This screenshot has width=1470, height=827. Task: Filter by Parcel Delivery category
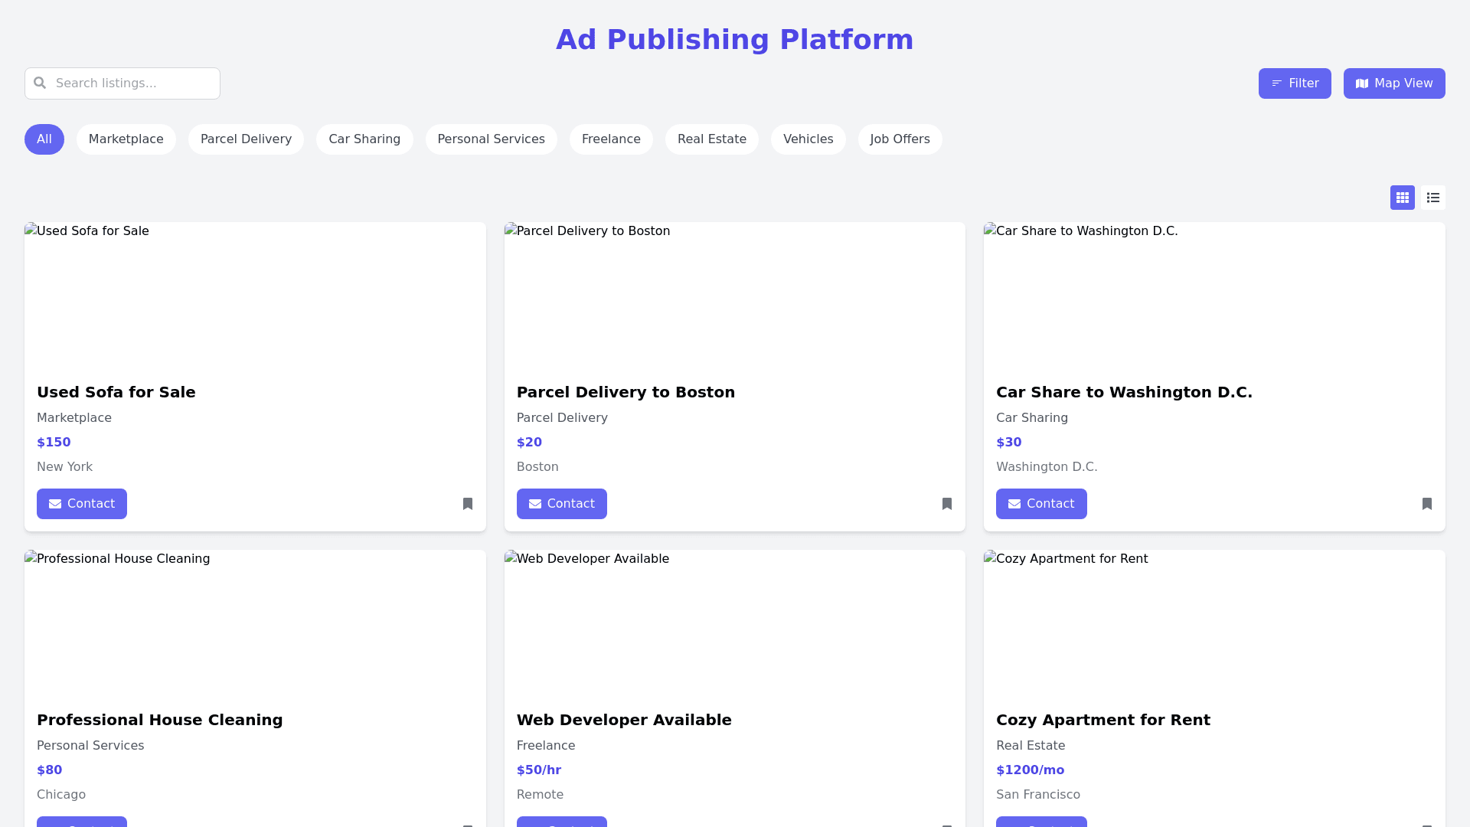[x=246, y=139]
